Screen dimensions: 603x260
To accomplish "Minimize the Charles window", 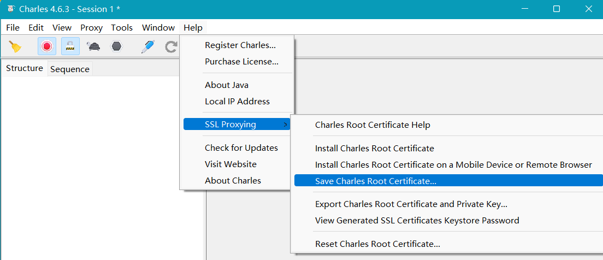I will point(524,9).
